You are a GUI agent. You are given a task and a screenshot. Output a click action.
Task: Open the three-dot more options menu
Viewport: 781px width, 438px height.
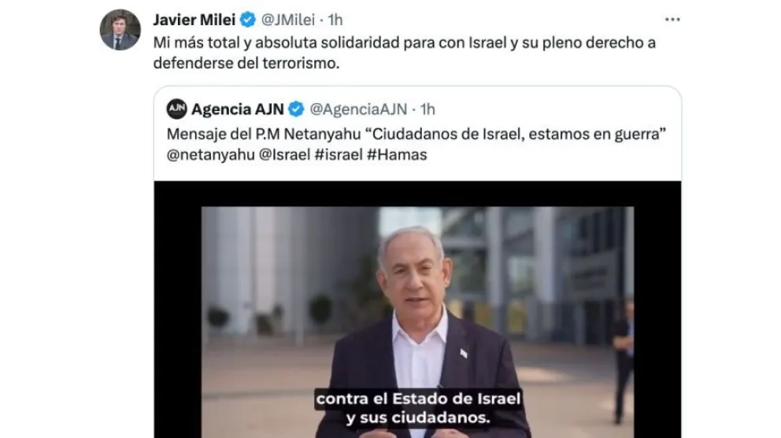pos(672,20)
